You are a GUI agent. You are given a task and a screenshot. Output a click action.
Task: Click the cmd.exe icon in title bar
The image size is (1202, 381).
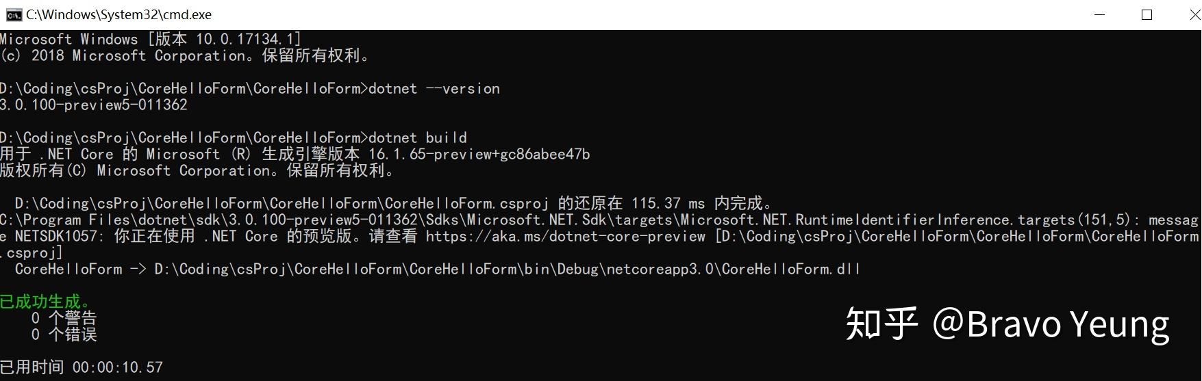tap(13, 14)
